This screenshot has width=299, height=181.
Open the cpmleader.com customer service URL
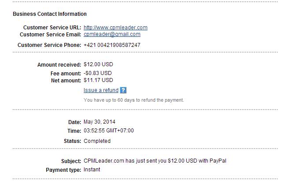pyautogui.click(x=115, y=28)
